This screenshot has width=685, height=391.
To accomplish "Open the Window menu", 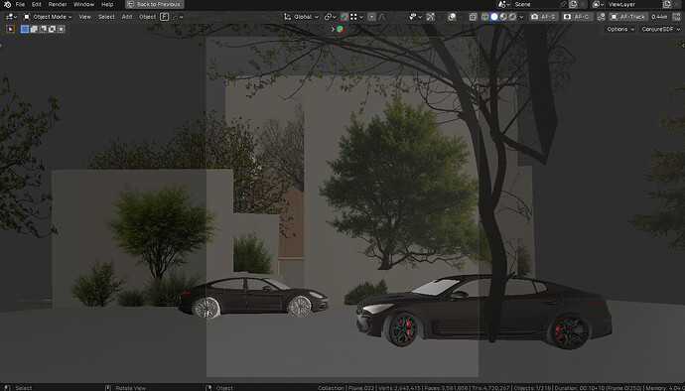I will (x=83, y=4).
